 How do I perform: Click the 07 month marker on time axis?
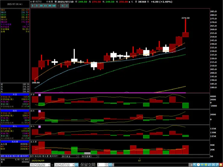click(x=140, y=160)
